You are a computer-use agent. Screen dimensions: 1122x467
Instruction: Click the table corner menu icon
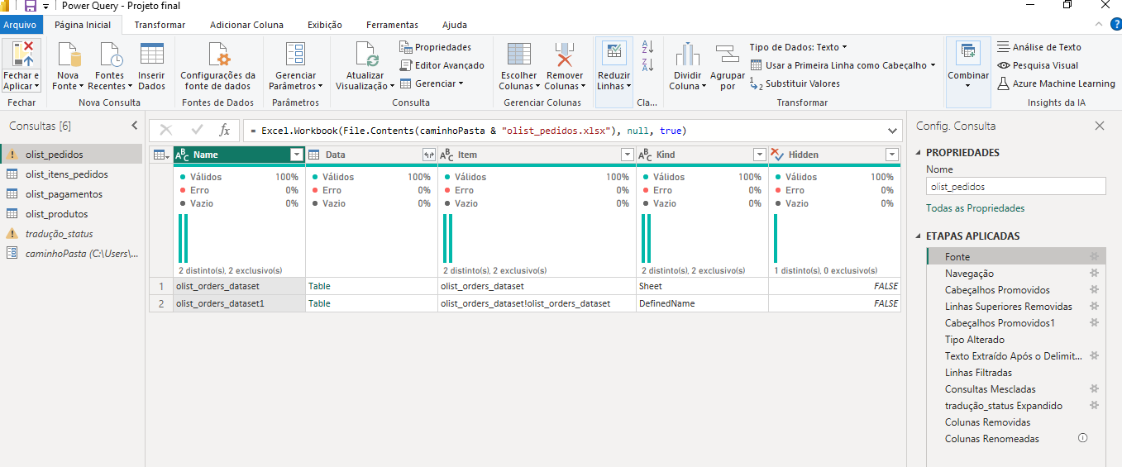click(x=161, y=155)
